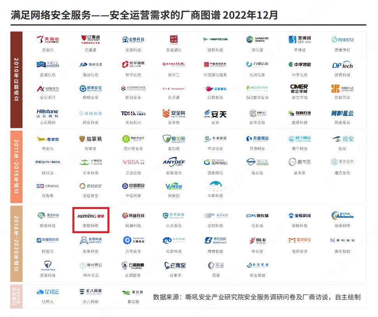
Task: Click the 安全狗 logo
Action: point(174,113)
